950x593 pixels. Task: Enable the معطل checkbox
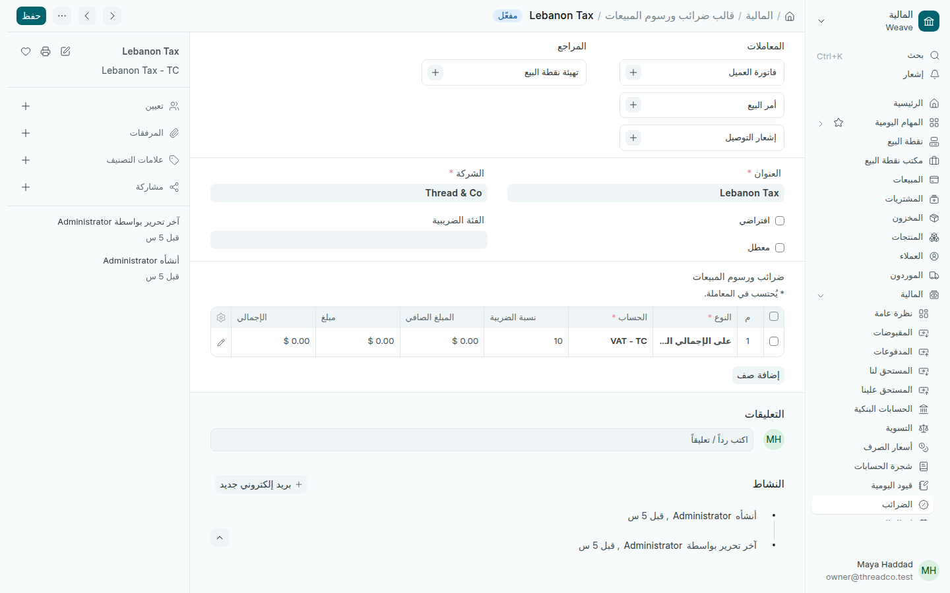click(780, 248)
